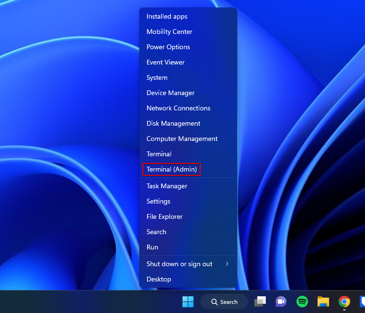This screenshot has width=365, height=313.
Task: Show the Desktop via menu entry
Action: 188,280
